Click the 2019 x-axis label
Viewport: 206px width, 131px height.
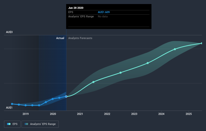coord(26,114)
